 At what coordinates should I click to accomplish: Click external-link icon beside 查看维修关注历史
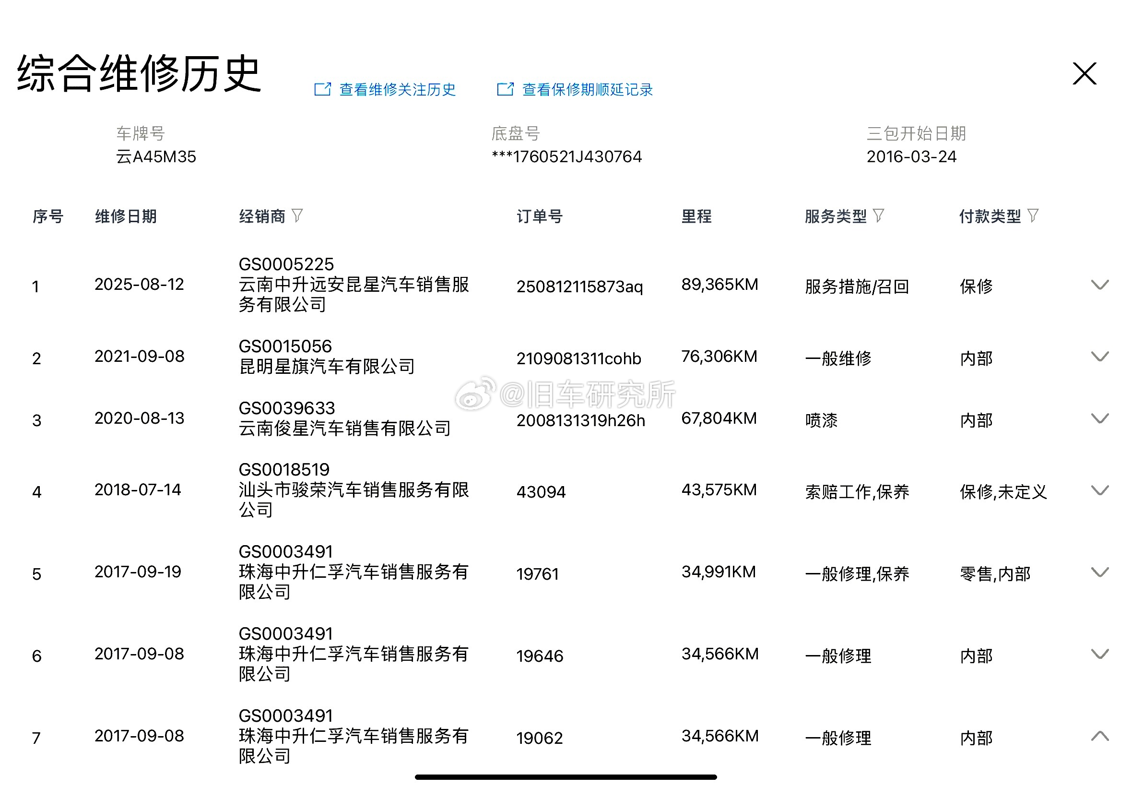322,89
